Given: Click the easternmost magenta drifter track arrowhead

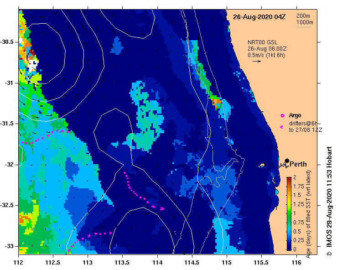Looking at the screenshot, I should click(162, 209).
